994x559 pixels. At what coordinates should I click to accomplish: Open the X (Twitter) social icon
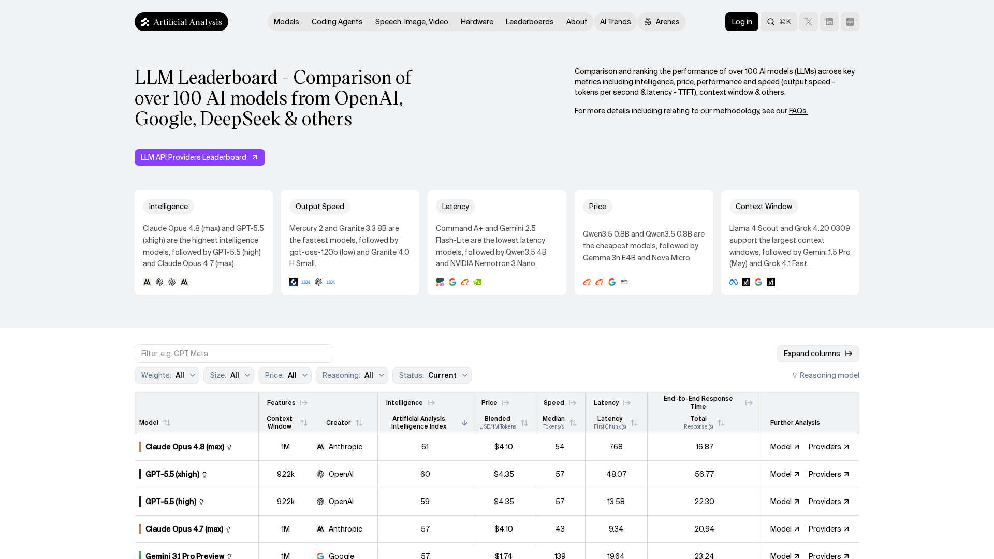tap(808, 22)
